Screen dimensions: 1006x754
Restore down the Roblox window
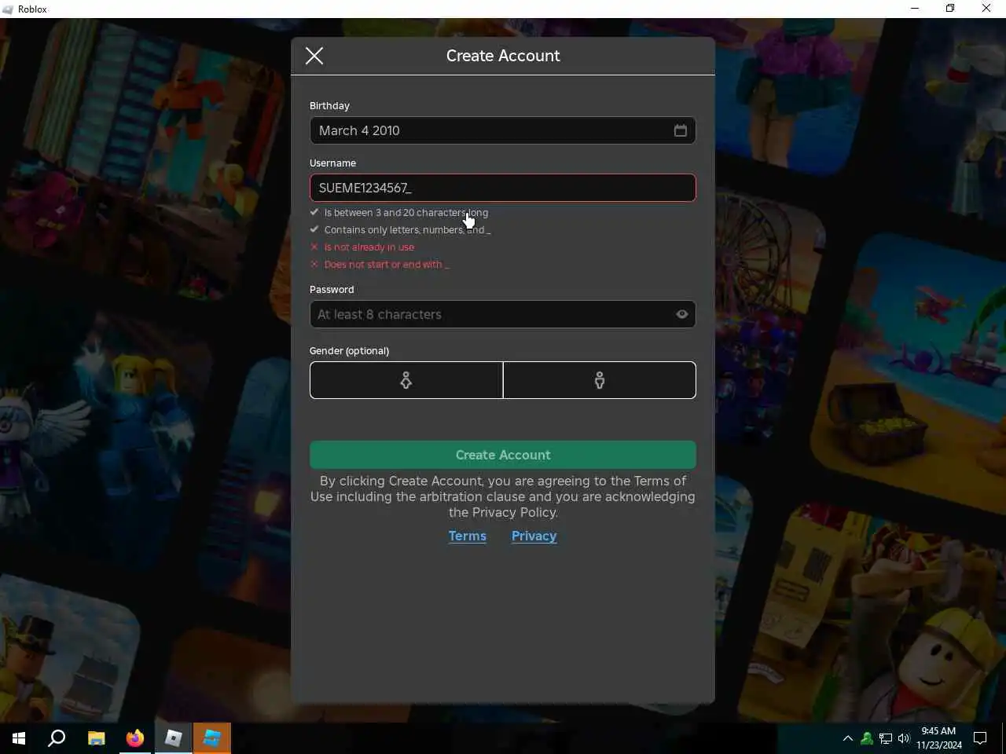[950, 9]
